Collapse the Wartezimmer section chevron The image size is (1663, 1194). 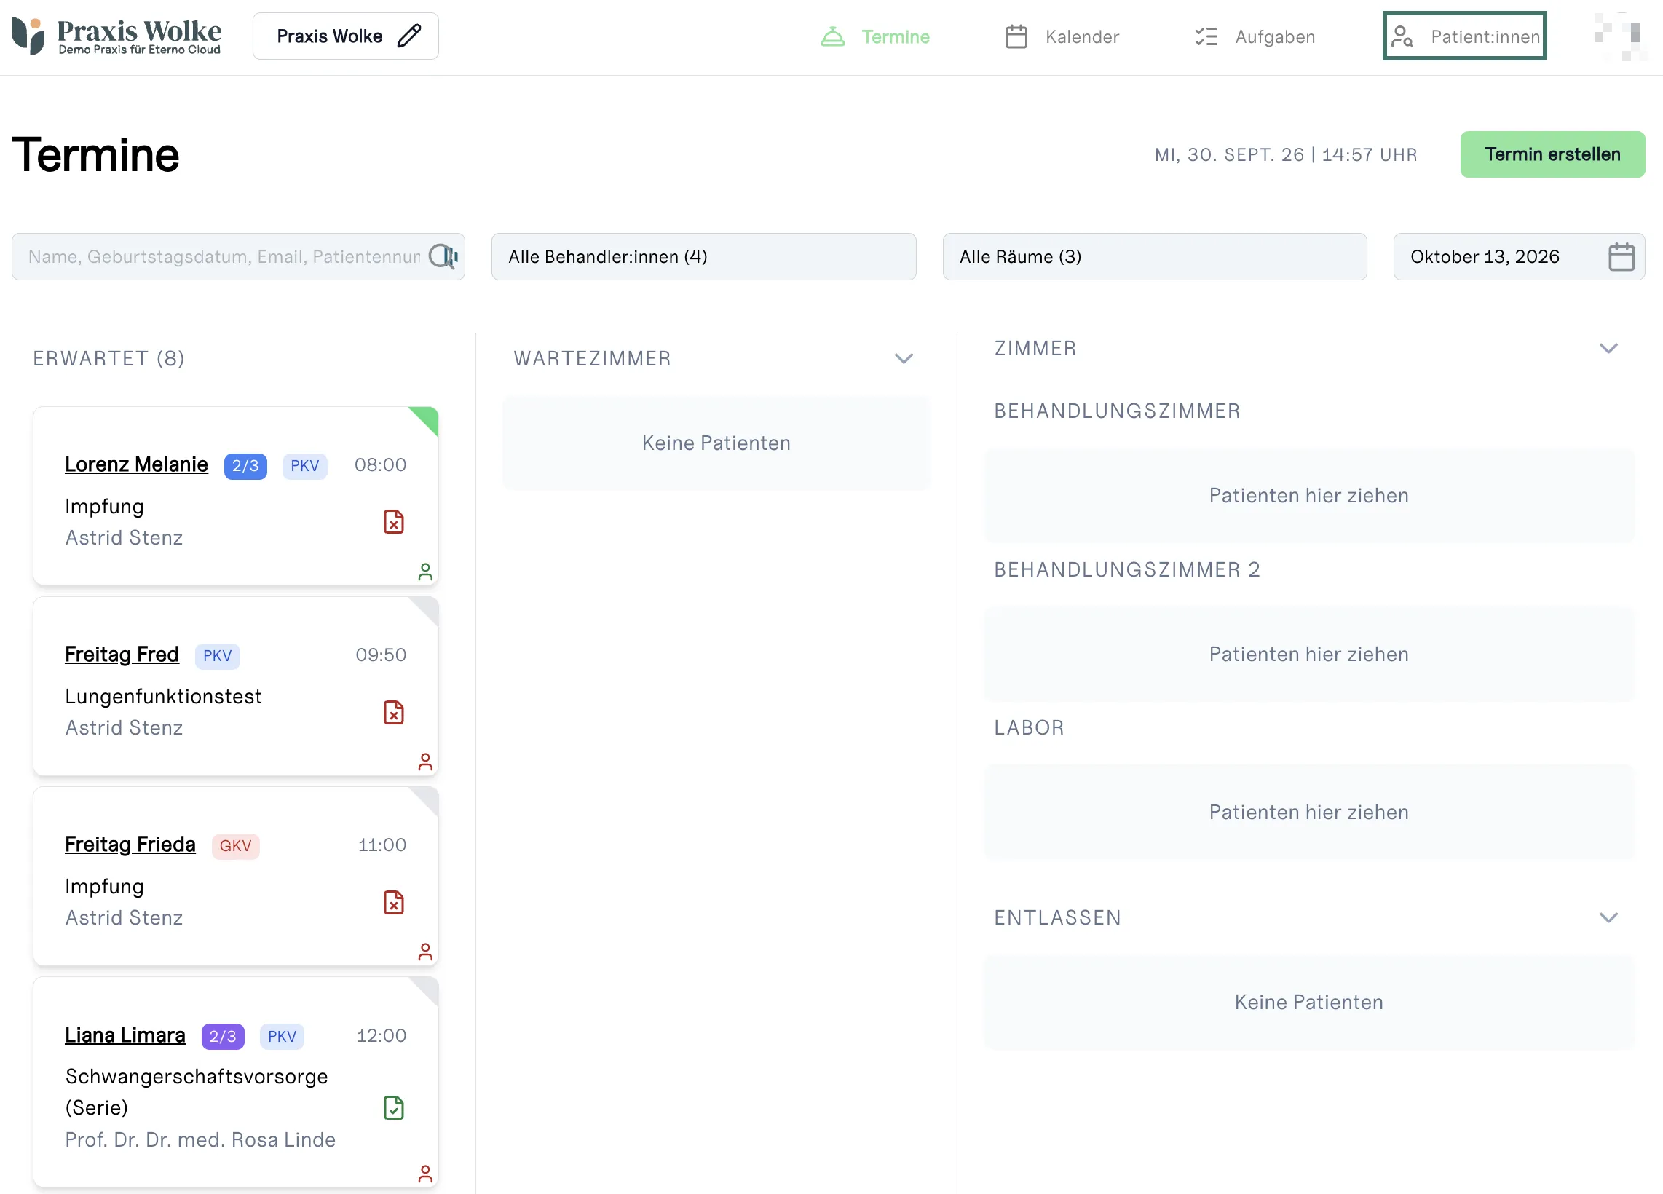click(x=904, y=358)
